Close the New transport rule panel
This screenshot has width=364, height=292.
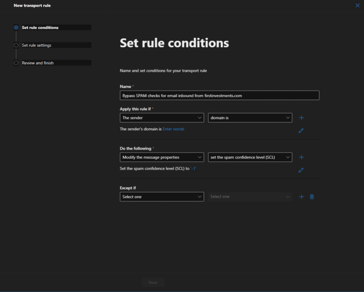(x=358, y=5)
